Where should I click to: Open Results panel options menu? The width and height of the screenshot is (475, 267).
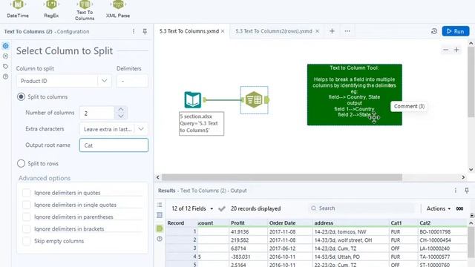(455, 190)
